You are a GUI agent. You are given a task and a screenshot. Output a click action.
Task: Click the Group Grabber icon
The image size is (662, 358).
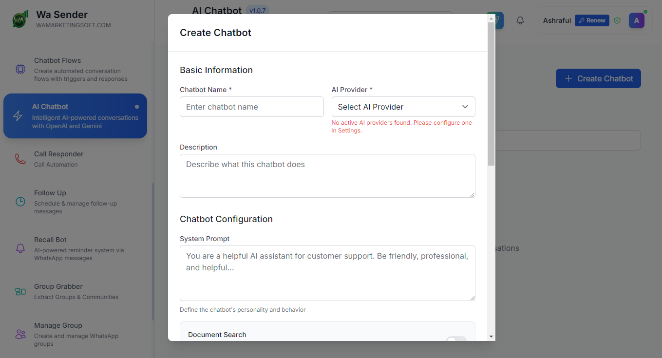[x=20, y=291]
